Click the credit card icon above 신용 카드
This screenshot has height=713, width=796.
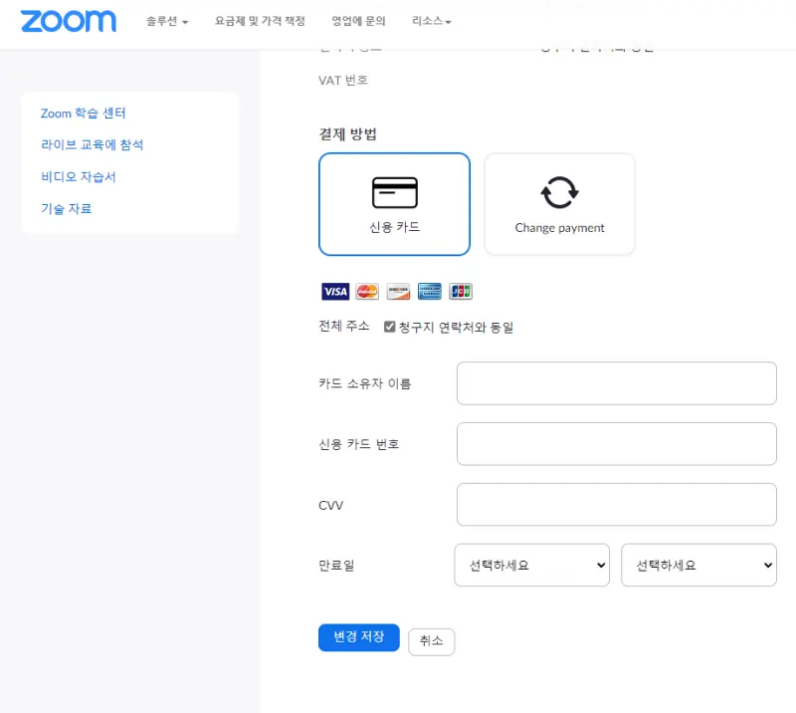pyautogui.click(x=394, y=189)
